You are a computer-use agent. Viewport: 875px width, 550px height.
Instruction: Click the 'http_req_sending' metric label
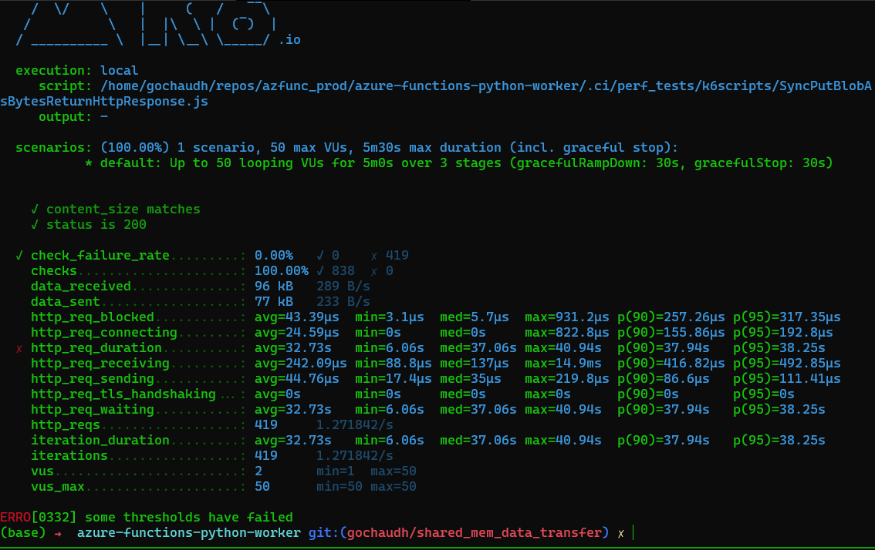pyautogui.click(x=92, y=379)
